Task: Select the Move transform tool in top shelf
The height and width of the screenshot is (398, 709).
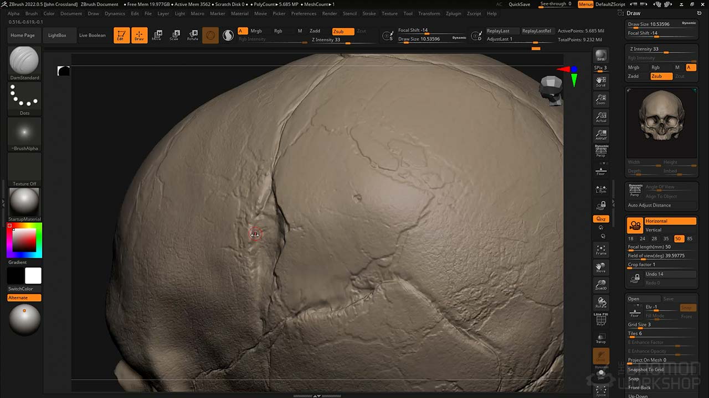Action: click(x=157, y=35)
